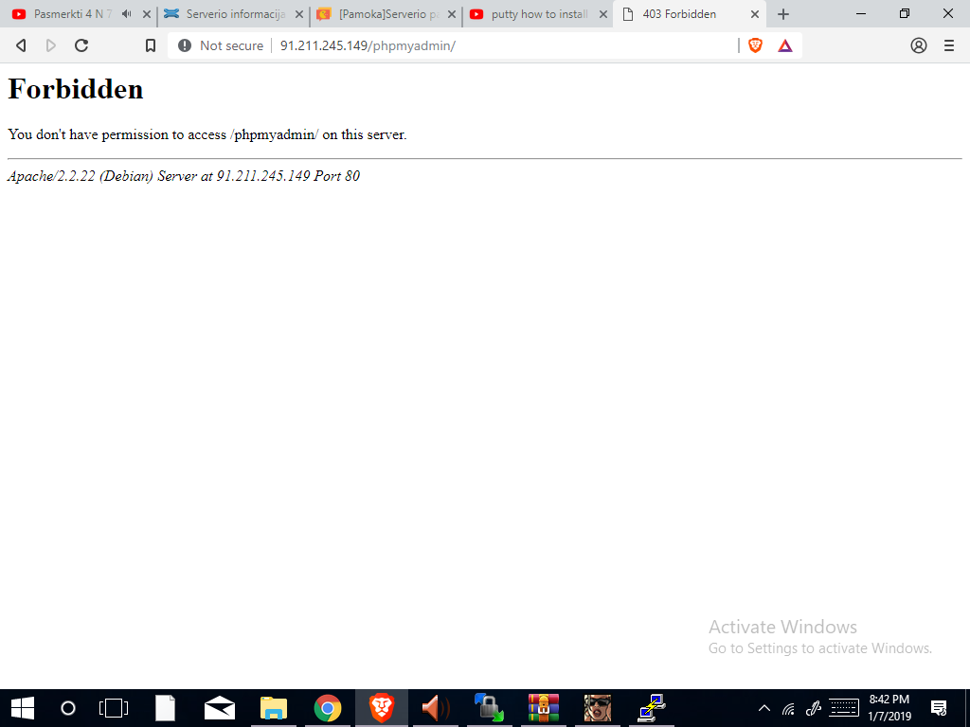Open the Brave Shields lion icon
Screen dimensions: 970x727
coord(755,45)
